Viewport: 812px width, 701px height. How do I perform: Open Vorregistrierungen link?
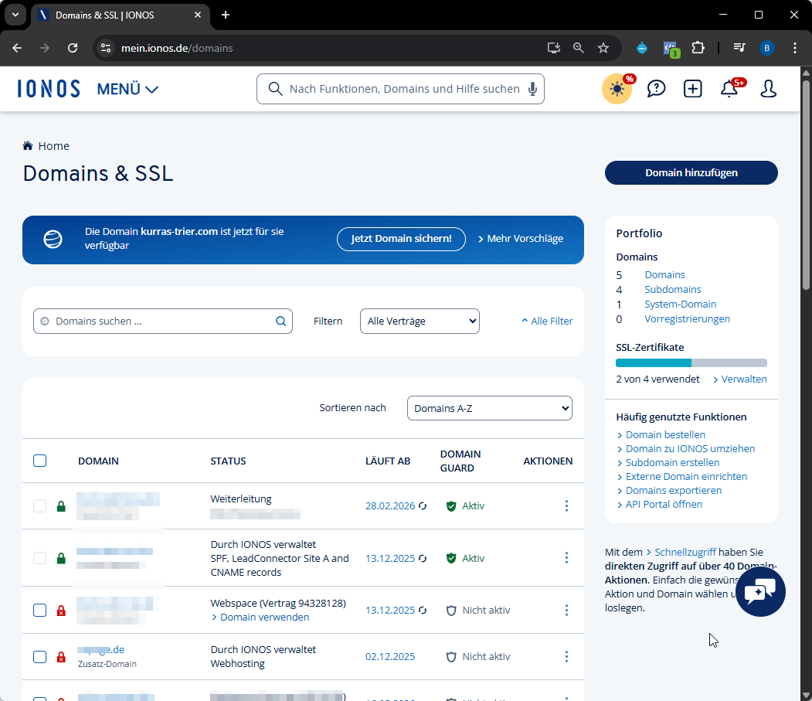point(687,319)
